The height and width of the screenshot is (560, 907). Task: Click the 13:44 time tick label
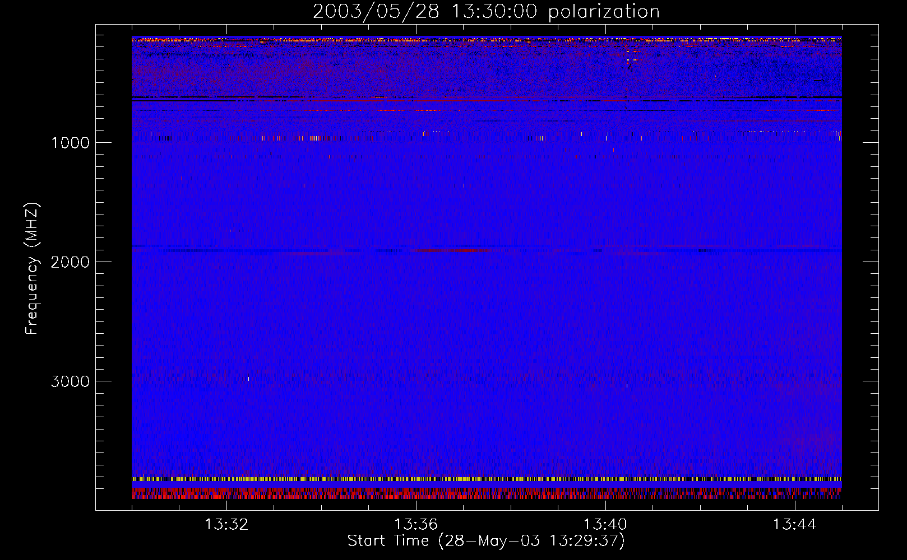[794, 525]
